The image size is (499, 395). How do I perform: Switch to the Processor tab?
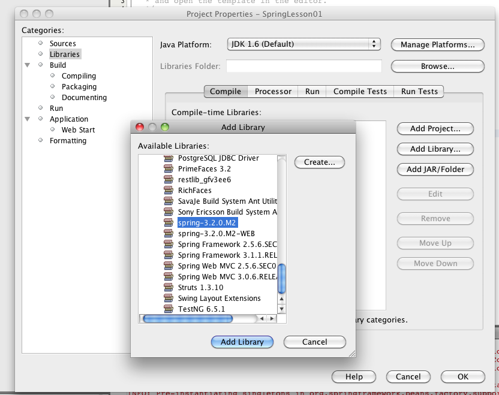point(273,92)
